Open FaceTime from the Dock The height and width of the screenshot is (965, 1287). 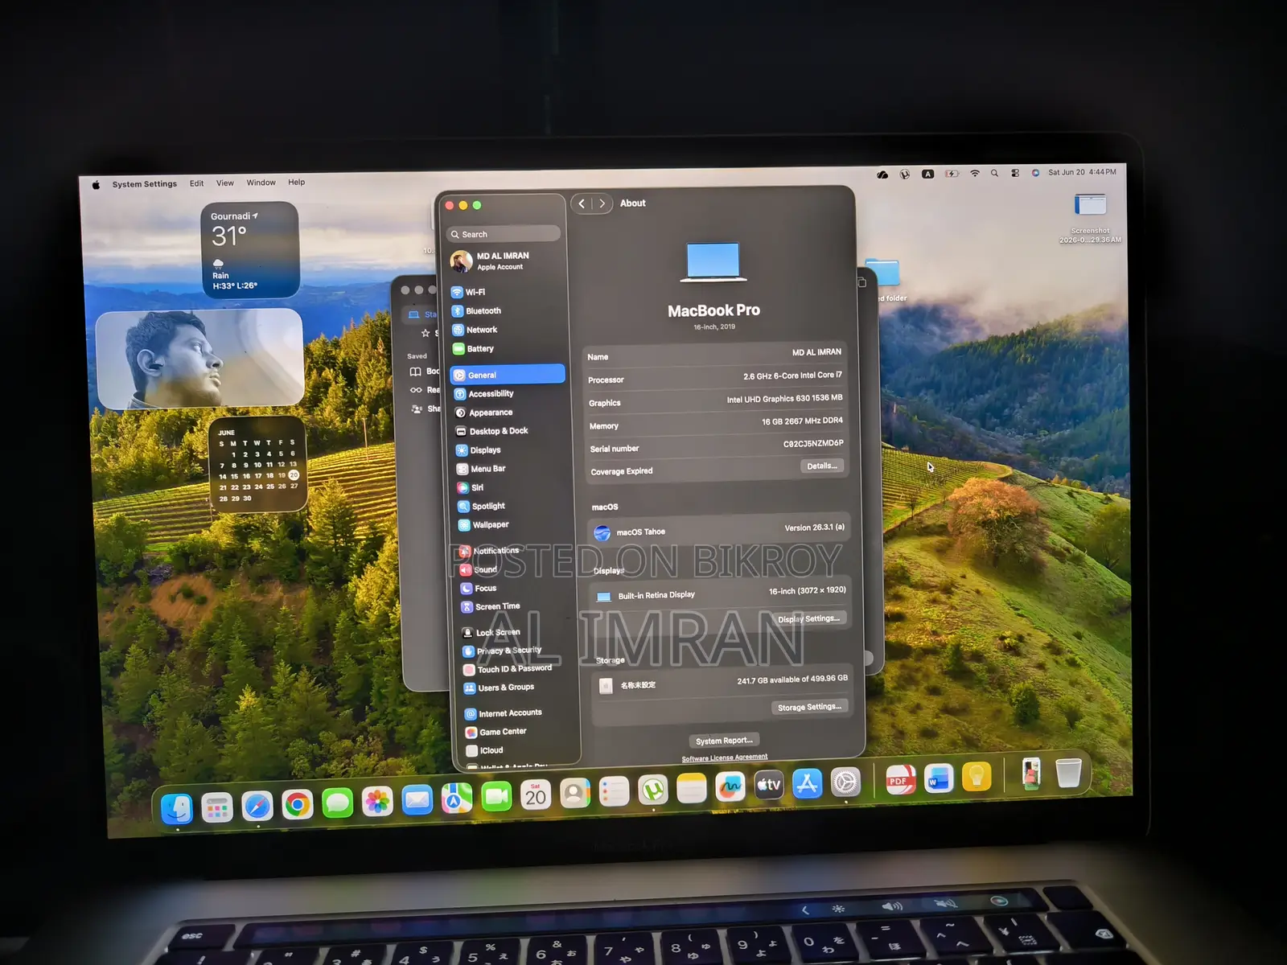coord(497,797)
